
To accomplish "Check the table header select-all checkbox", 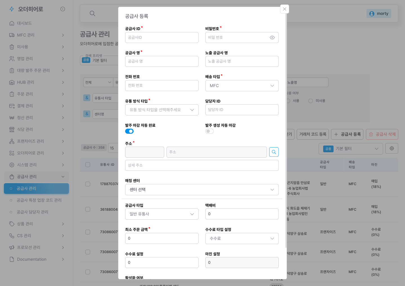I will (x=88, y=165).
